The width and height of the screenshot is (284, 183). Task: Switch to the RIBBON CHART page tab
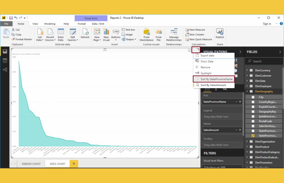point(31,164)
